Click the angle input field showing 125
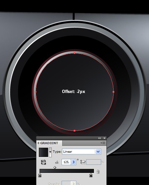This screenshot has width=149, height=185. (66, 162)
